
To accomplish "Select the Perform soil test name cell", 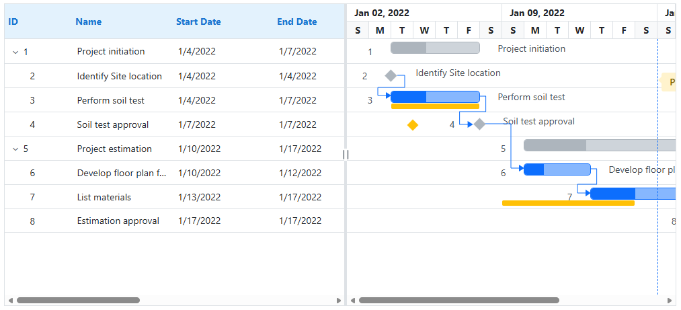I will click(x=111, y=101).
